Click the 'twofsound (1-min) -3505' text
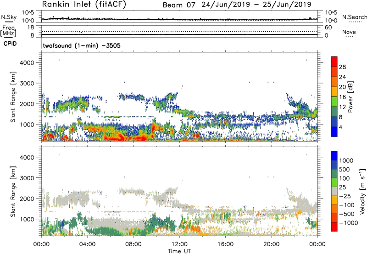 [x=82, y=45]
